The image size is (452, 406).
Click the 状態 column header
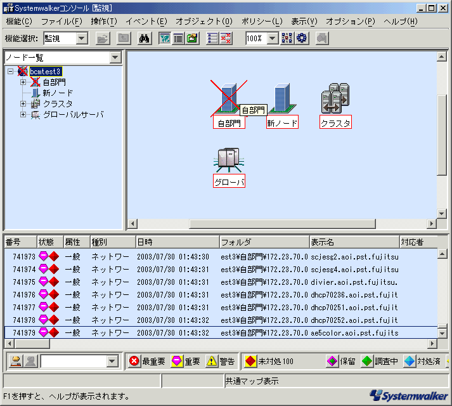pos(50,242)
